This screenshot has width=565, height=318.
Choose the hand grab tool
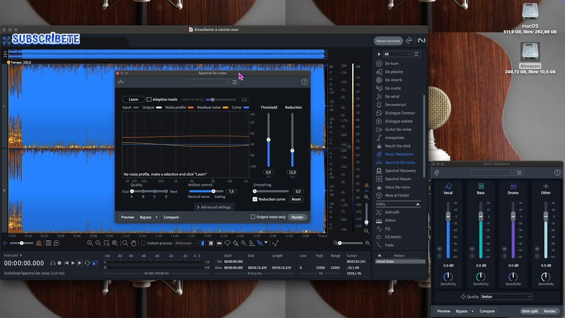pyautogui.click(x=133, y=243)
